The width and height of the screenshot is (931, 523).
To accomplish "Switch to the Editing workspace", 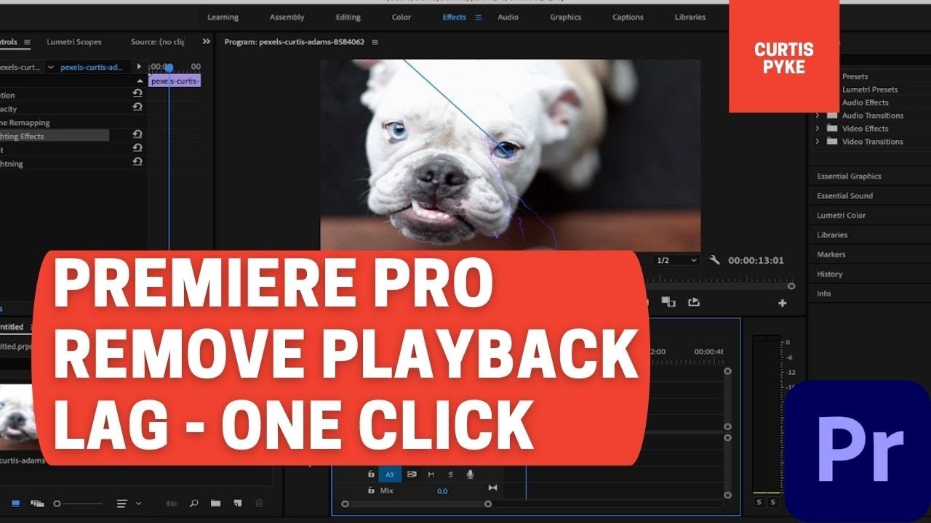I will (348, 17).
